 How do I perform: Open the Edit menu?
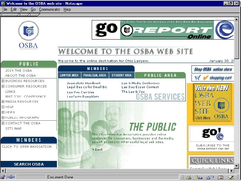[x=13, y=9]
